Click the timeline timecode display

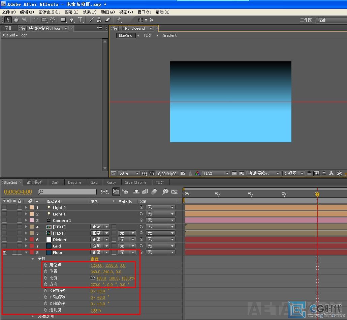18,192
